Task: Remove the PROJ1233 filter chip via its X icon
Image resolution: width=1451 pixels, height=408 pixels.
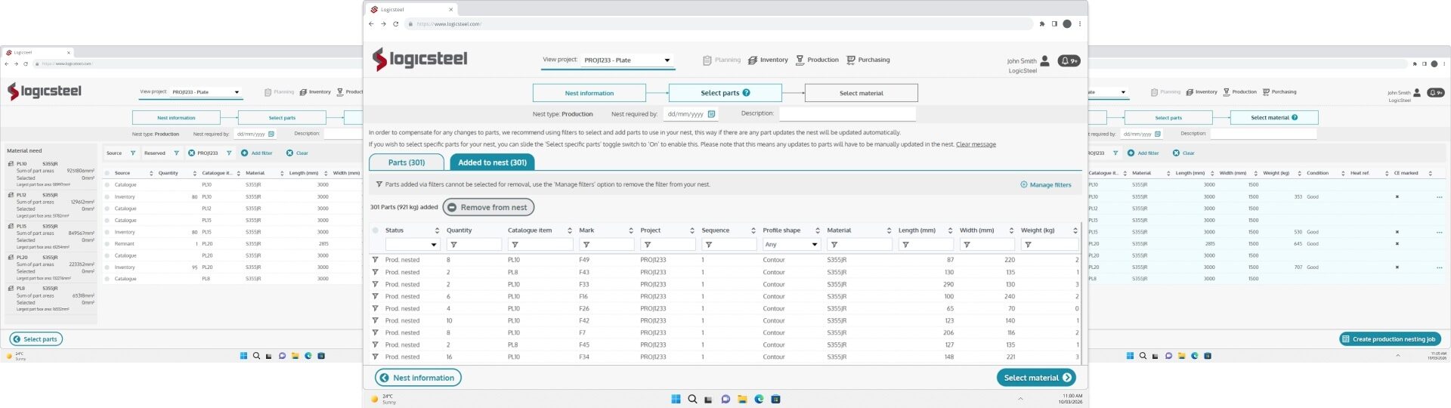Action: tap(192, 153)
